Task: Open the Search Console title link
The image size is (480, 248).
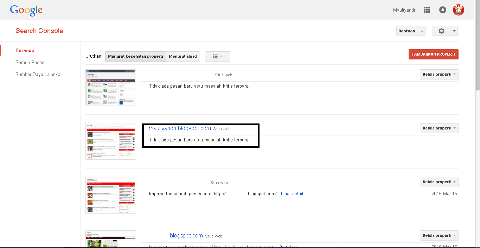Action: tap(39, 31)
